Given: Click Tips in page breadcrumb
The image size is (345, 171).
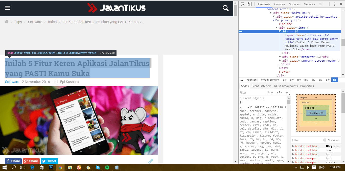Looking at the screenshot, I should (18, 22).
